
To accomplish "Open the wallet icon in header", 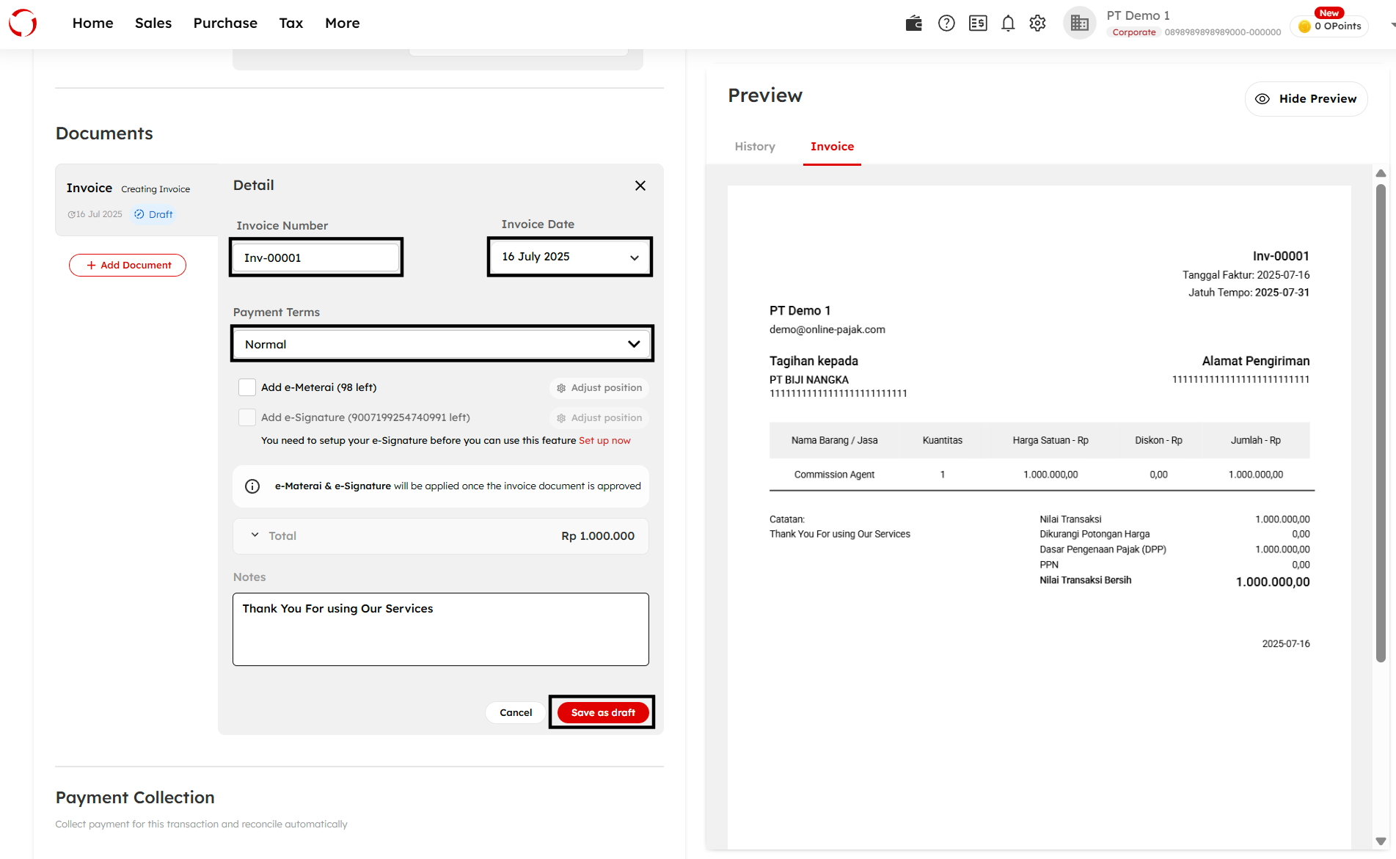I will (x=913, y=23).
